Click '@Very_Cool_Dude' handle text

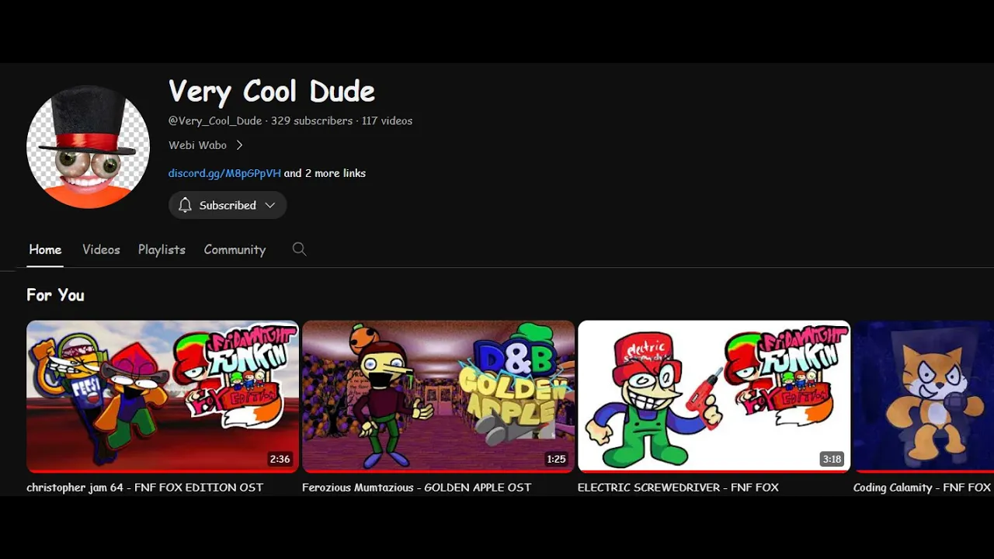point(215,120)
